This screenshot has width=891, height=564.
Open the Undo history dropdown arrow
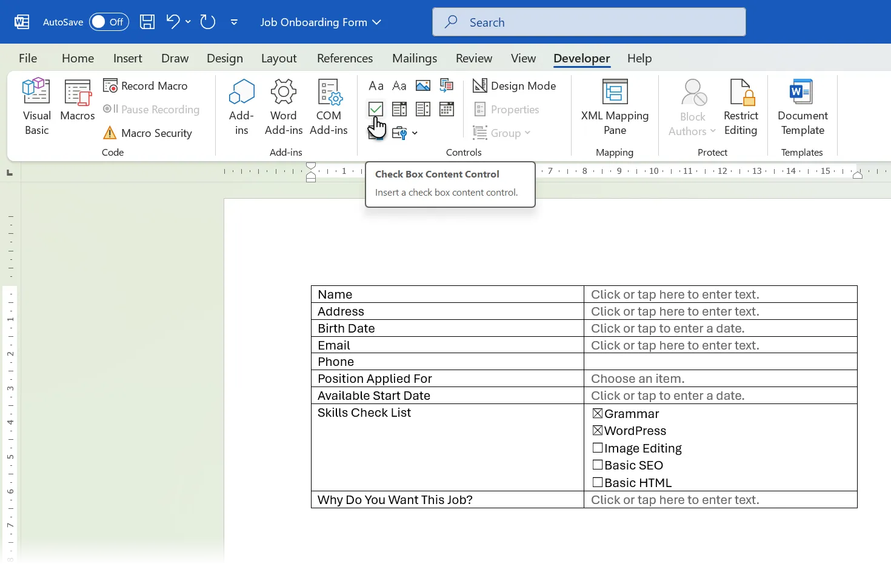(x=188, y=21)
